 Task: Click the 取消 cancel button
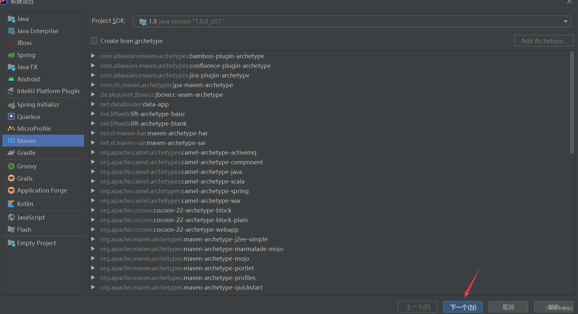(x=508, y=307)
